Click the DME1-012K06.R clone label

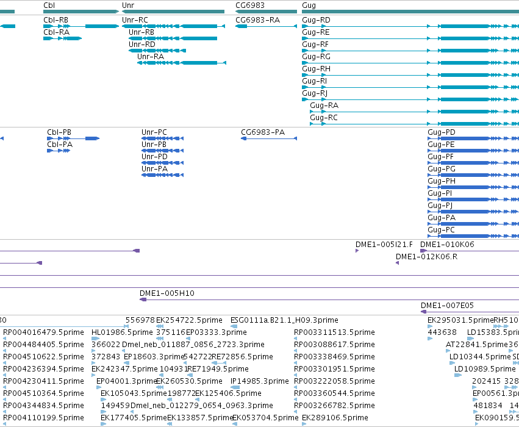pos(427,257)
